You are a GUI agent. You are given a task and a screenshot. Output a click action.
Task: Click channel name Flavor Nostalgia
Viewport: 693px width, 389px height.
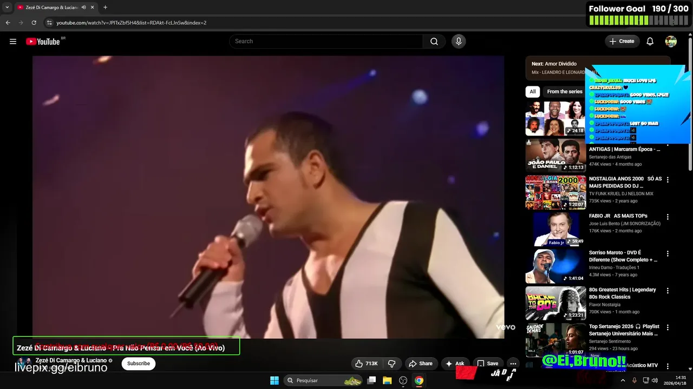(606, 304)
